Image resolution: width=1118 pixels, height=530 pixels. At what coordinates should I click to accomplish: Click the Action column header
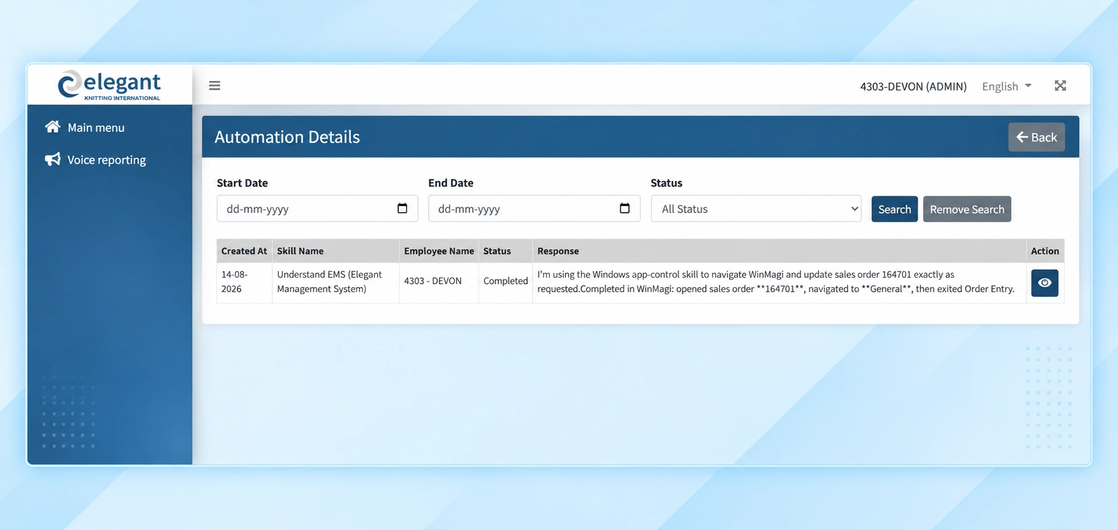point(1044,251)
